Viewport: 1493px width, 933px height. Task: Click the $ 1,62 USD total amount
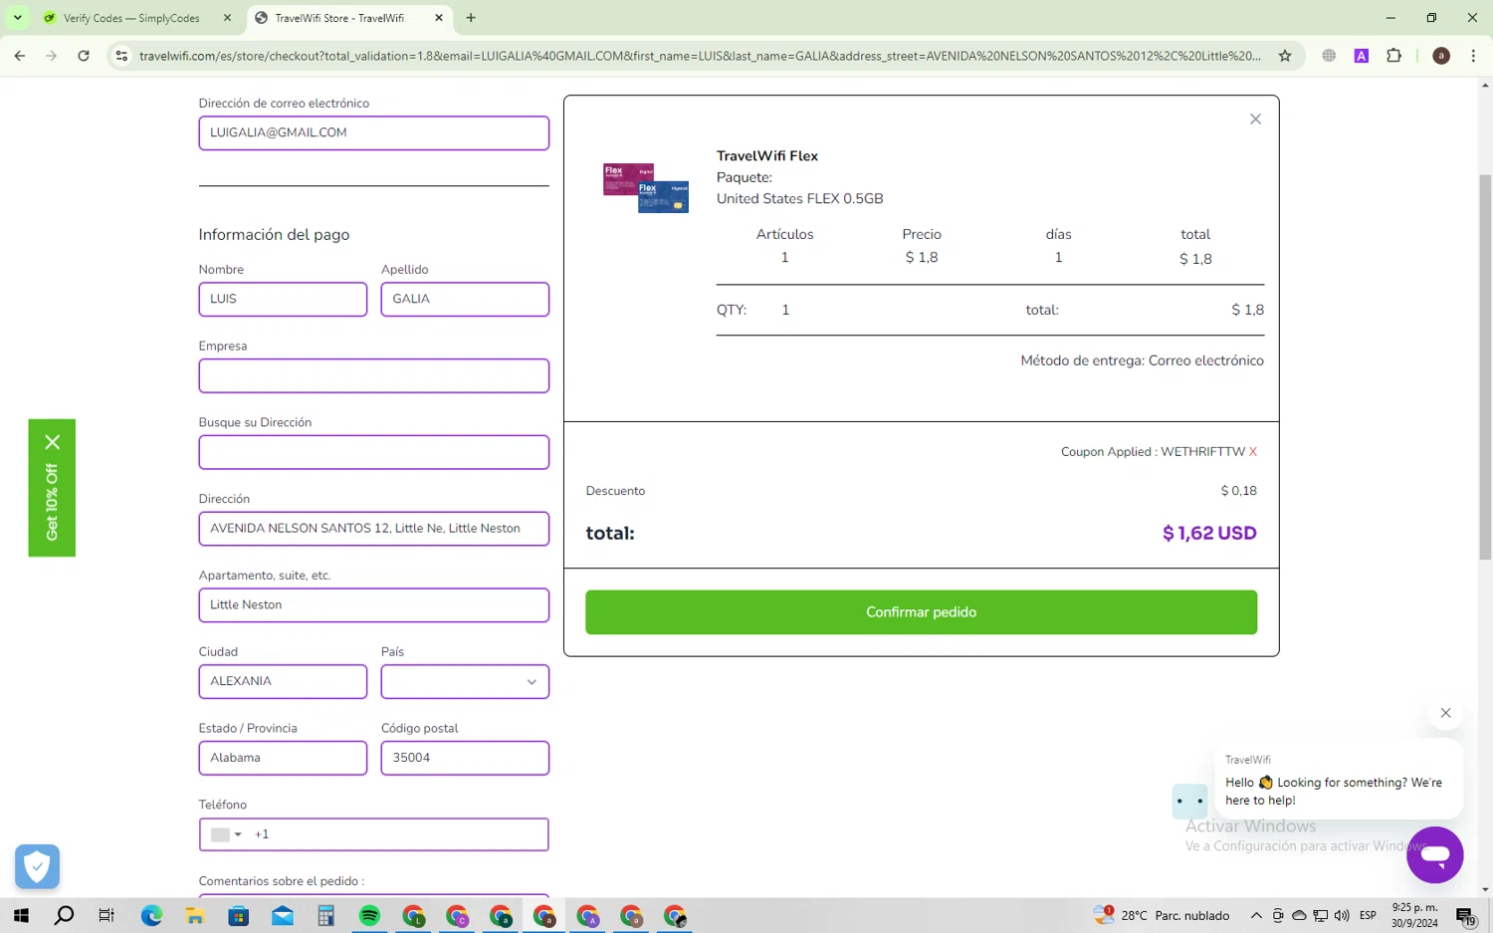[1209, 534]
